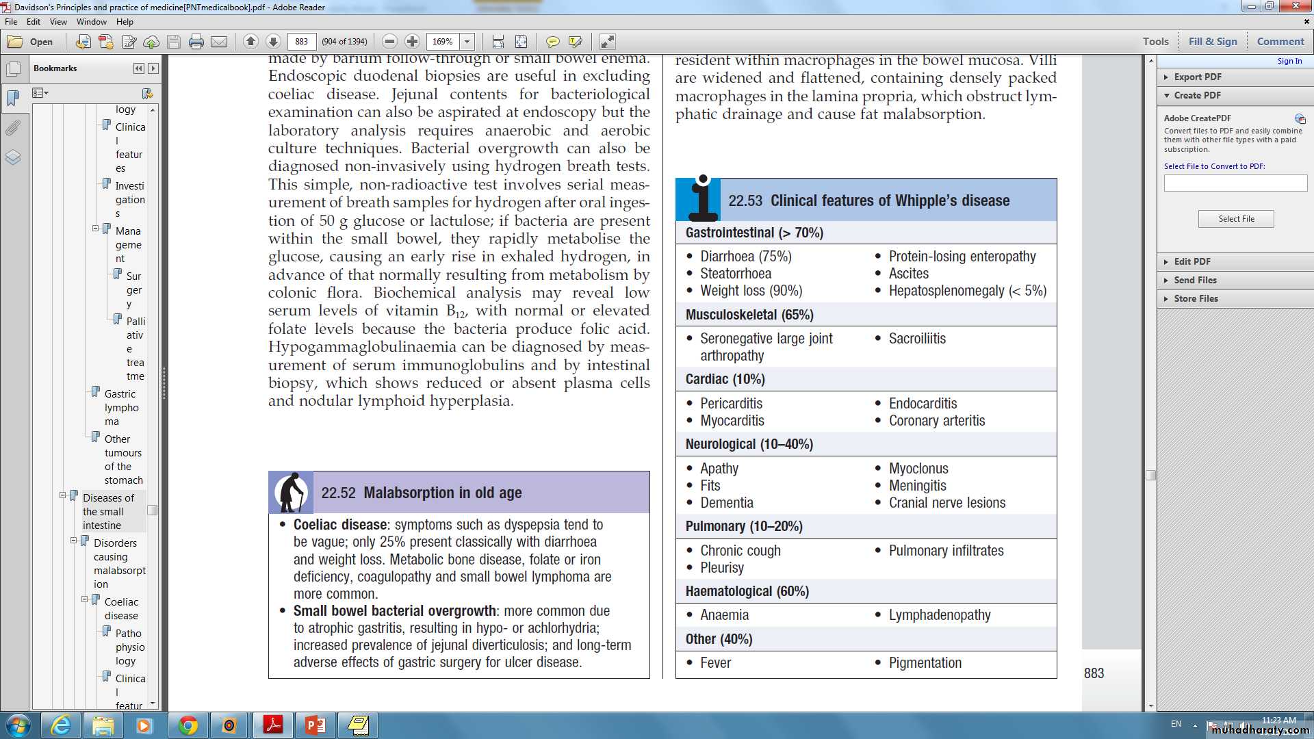Switch to read mode view icon
1314x739 pixels.
tap(608, 42)
